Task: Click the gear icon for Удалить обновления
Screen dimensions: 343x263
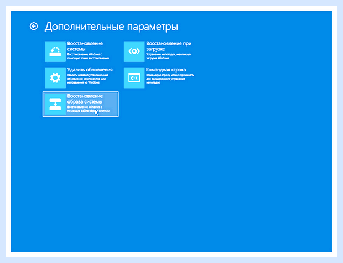Action: [55, 78]
